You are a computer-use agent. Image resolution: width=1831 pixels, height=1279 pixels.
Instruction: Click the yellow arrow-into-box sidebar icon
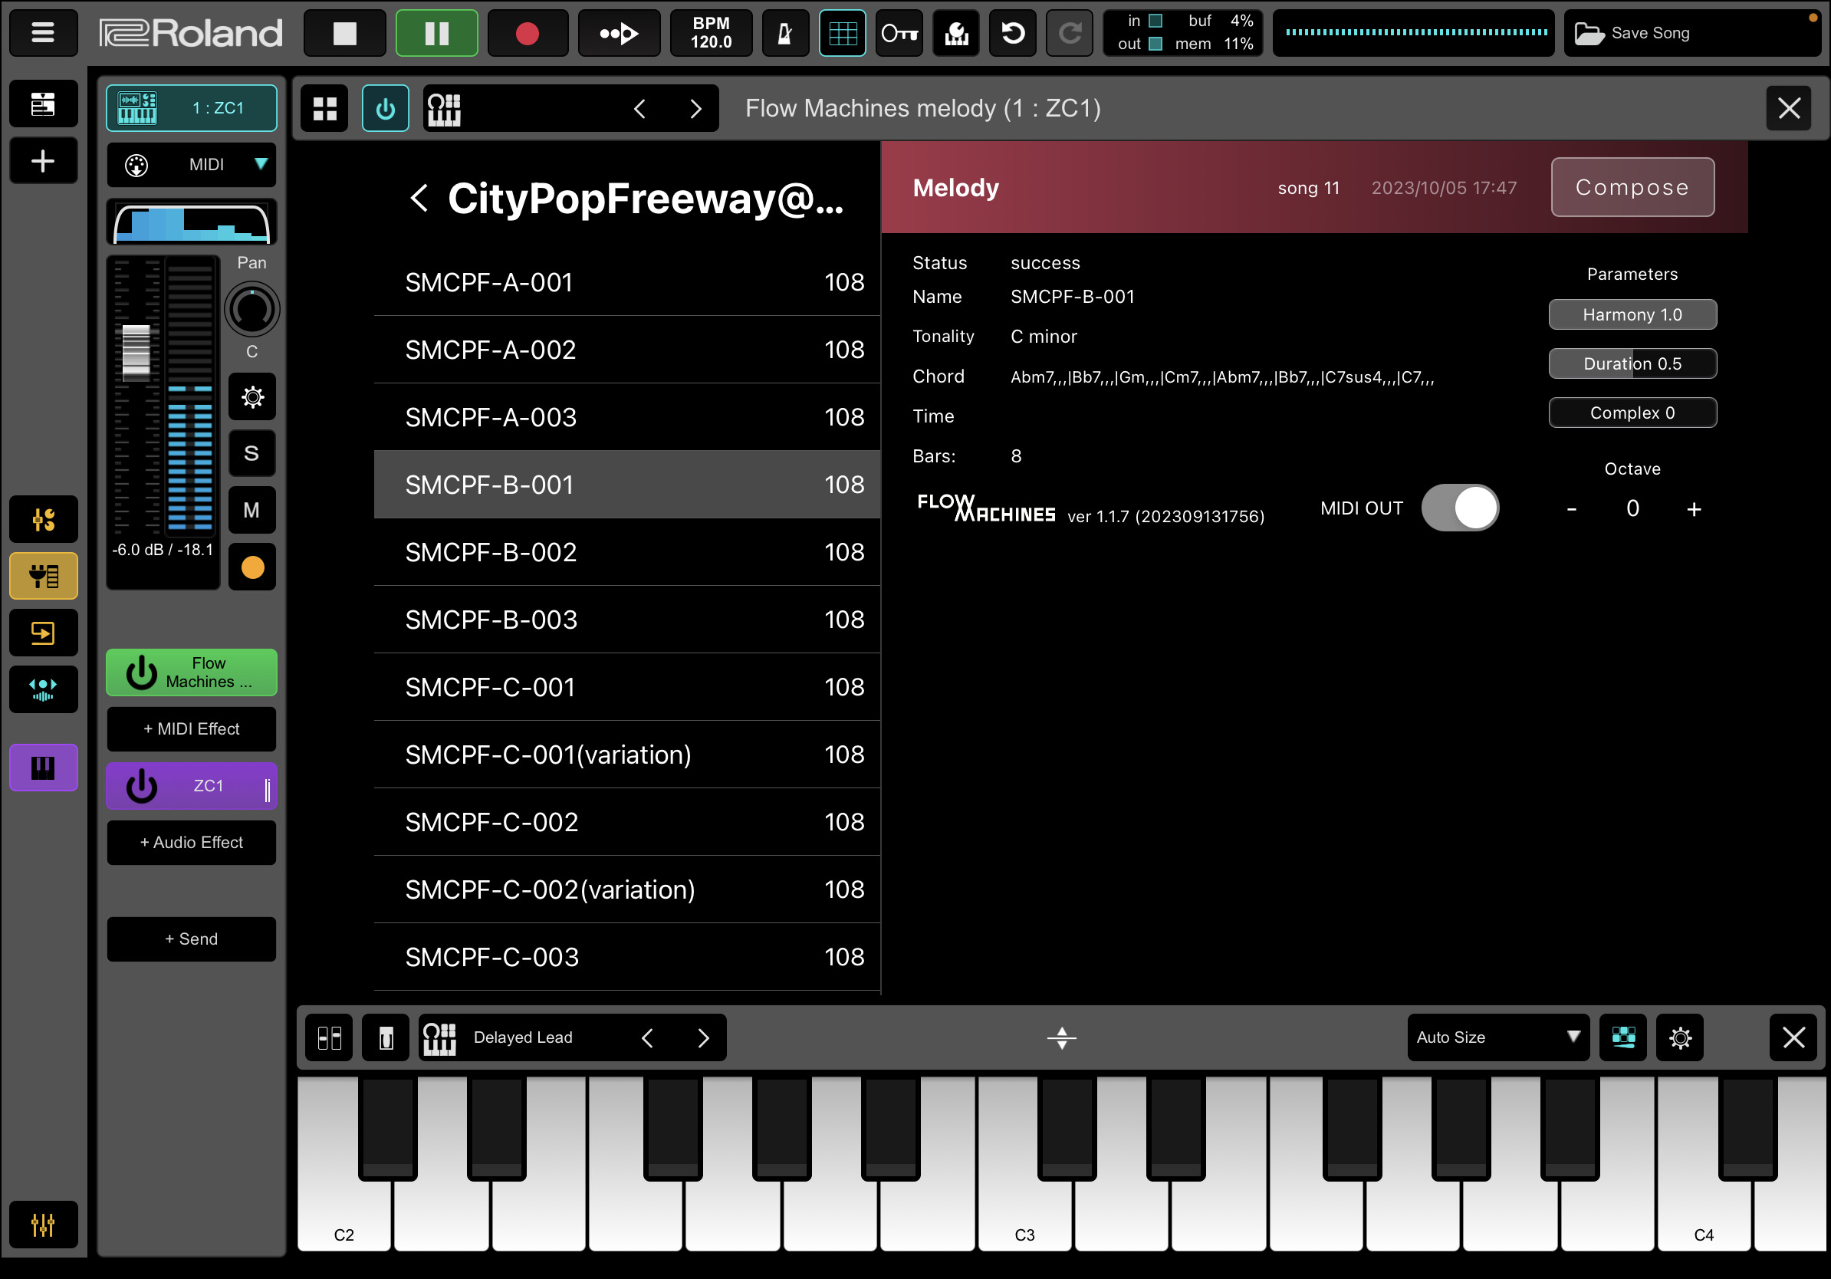pyautogui.click(x=43, y=633)
